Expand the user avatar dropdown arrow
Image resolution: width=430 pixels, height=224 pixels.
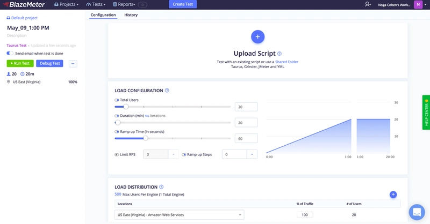425,5
